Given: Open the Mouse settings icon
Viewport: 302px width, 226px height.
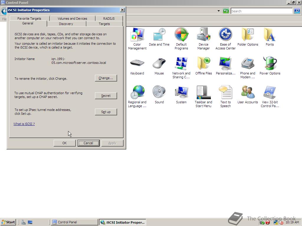Looking at the screenshot, I should coord(159,66).
